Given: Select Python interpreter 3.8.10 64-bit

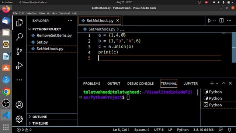Looking at the screenshot, I should (204, 130).
